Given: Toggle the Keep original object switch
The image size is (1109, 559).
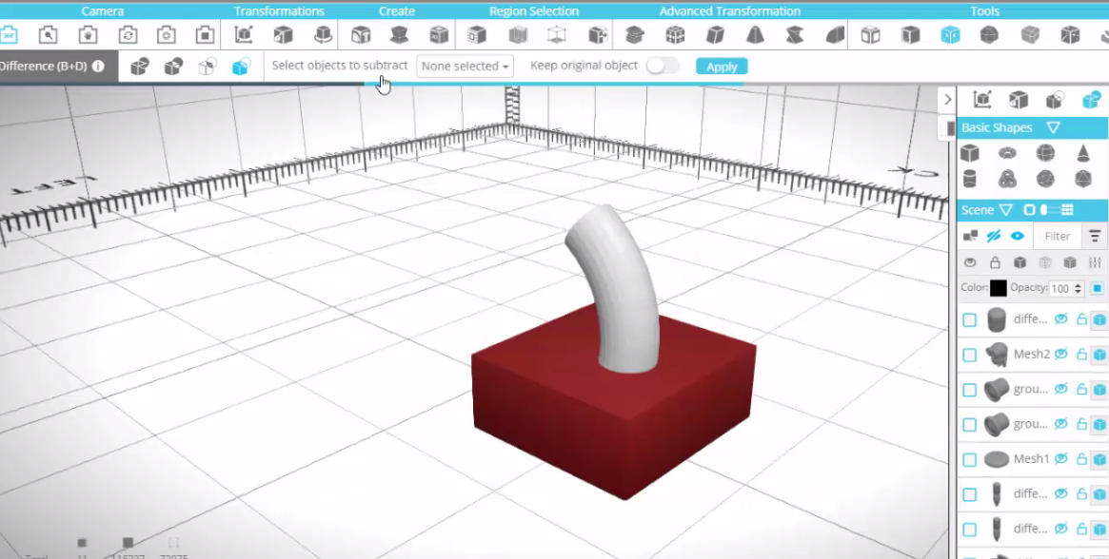Looking at the screenshot, I should coord(663,66).
